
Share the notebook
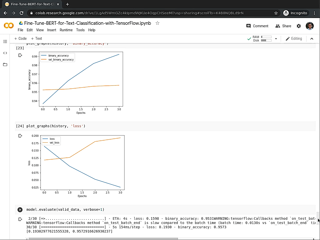283,26
